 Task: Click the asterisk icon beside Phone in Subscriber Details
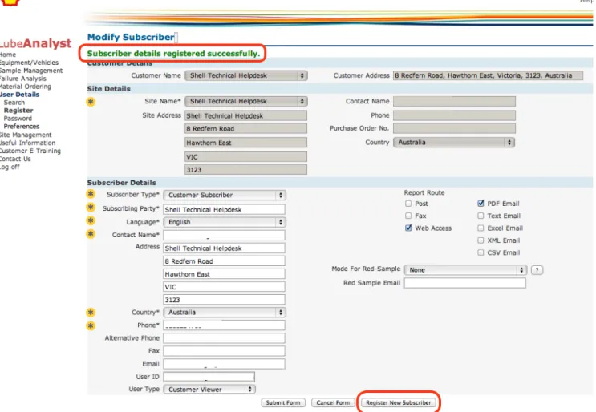(91, 325)
